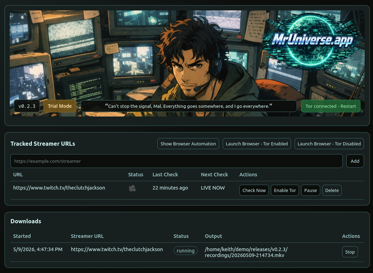This screenshot has width=373, height=273.
Task: Delete the tracked twitch URL
Action: [332, 190]
